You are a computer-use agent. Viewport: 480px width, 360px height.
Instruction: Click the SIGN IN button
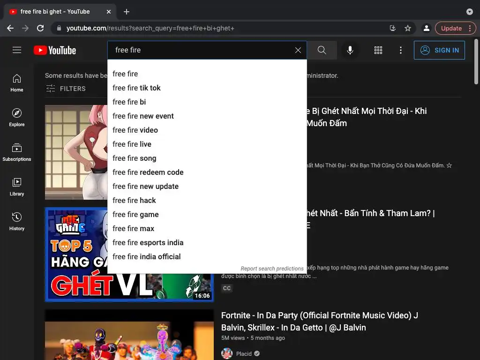(x=439, y=50)
